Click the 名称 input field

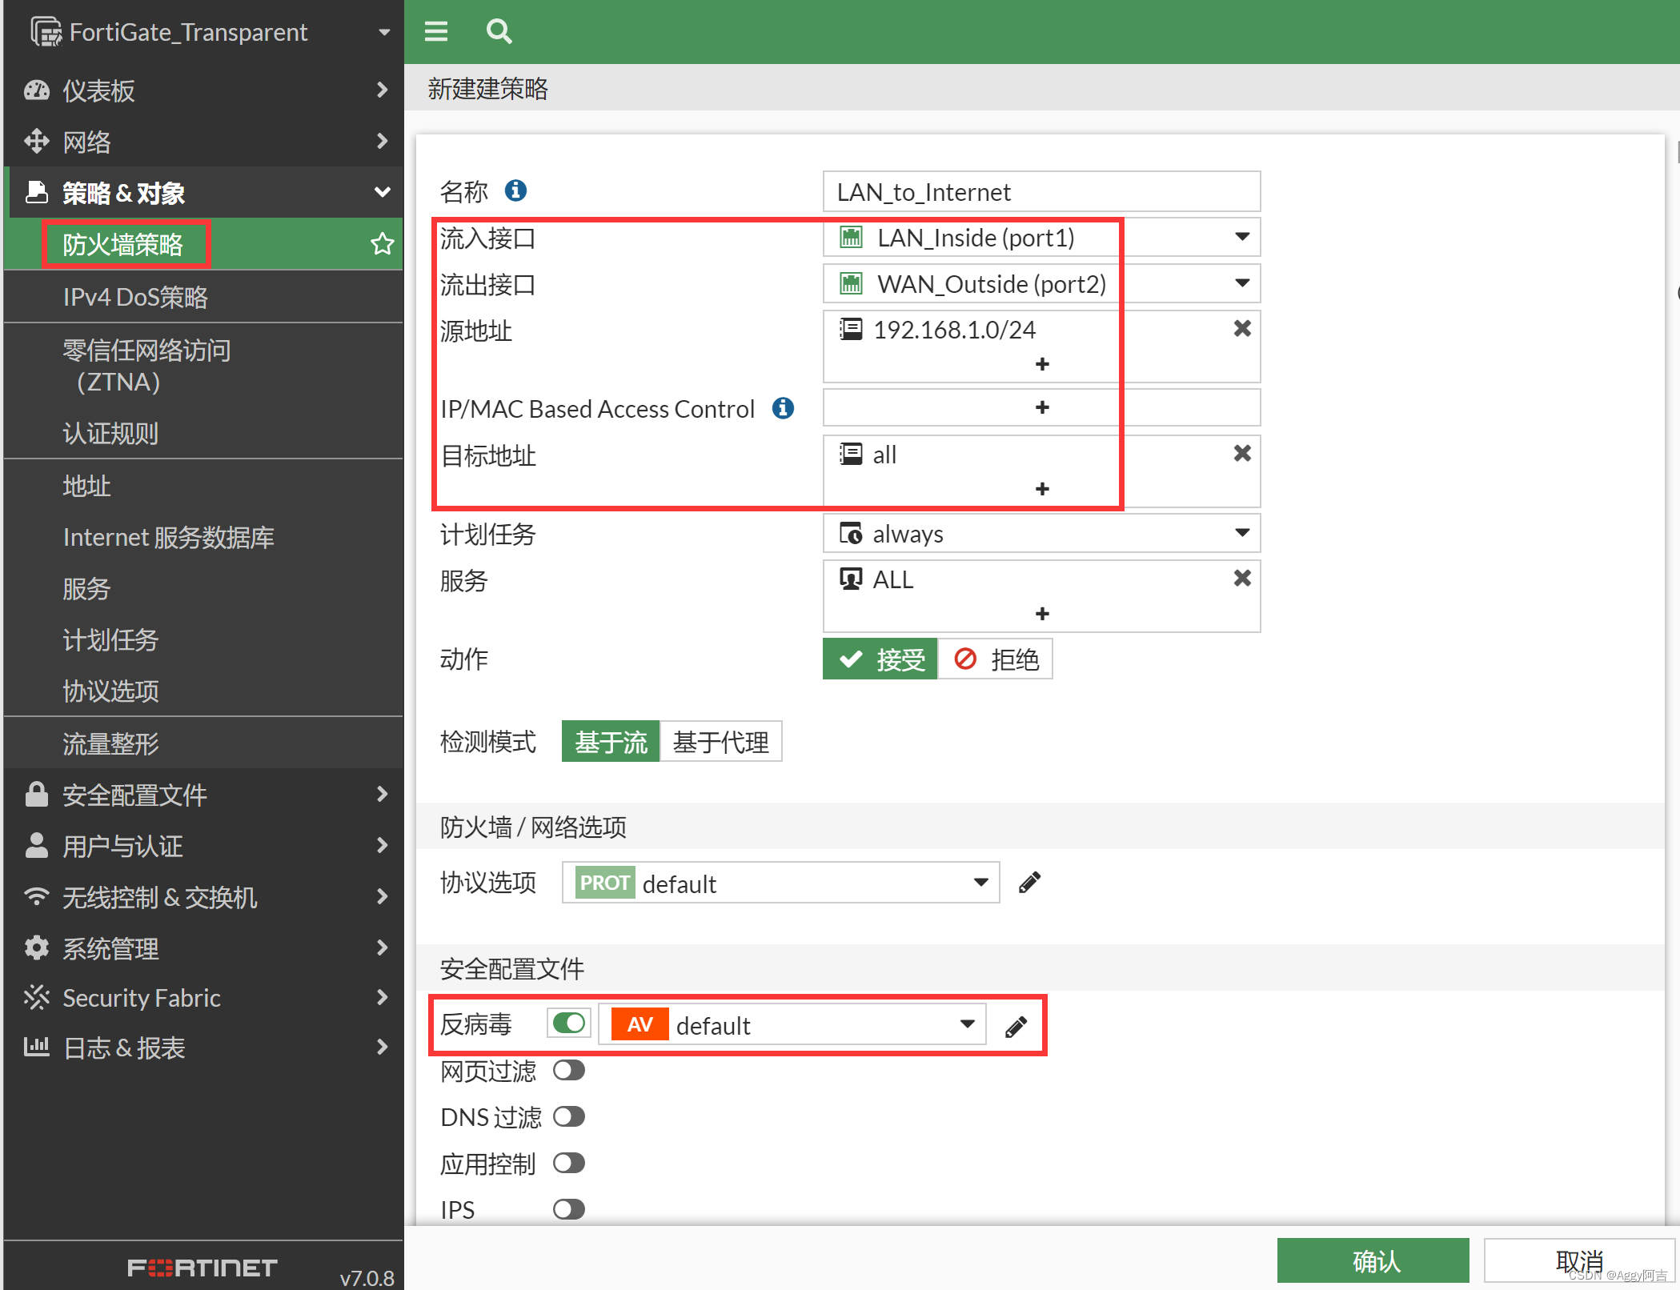click(1040, 192)
